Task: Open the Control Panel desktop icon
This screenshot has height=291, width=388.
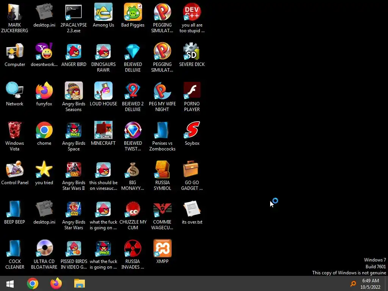Action: point(15,169)
